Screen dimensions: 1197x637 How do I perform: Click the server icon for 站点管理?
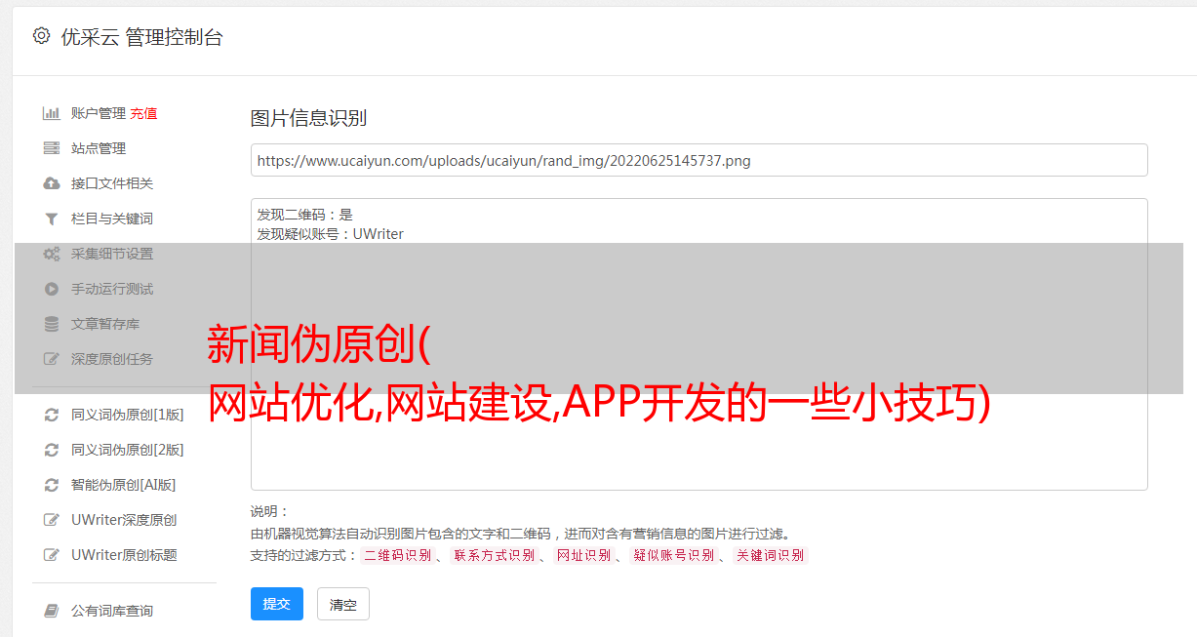coord(52,148)
